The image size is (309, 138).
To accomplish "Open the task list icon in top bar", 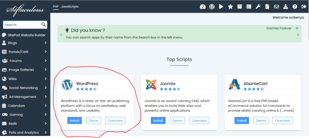I will [x=249, y=7].
